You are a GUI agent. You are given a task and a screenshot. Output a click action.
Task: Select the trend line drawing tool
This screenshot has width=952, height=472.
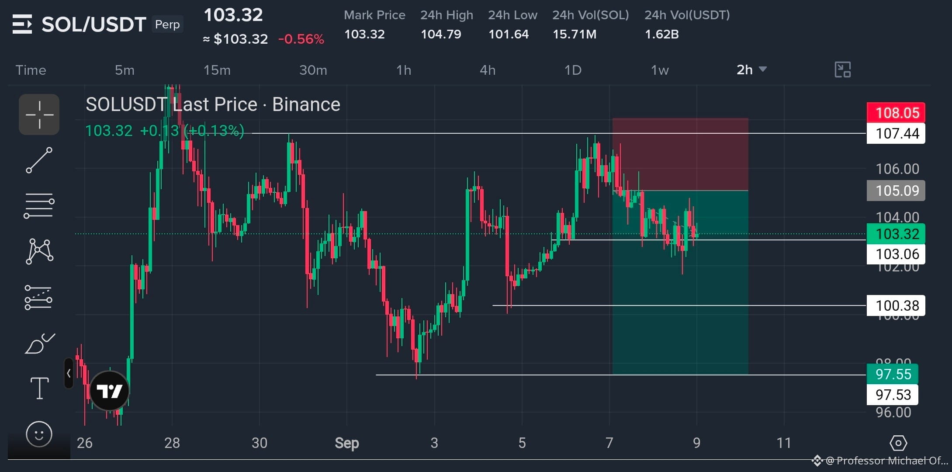tap(39, 160)
